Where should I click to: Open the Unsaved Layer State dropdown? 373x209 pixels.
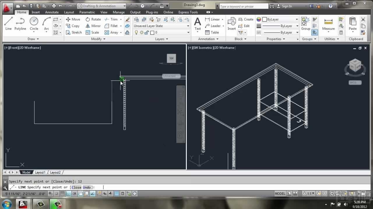coord(188,26)
